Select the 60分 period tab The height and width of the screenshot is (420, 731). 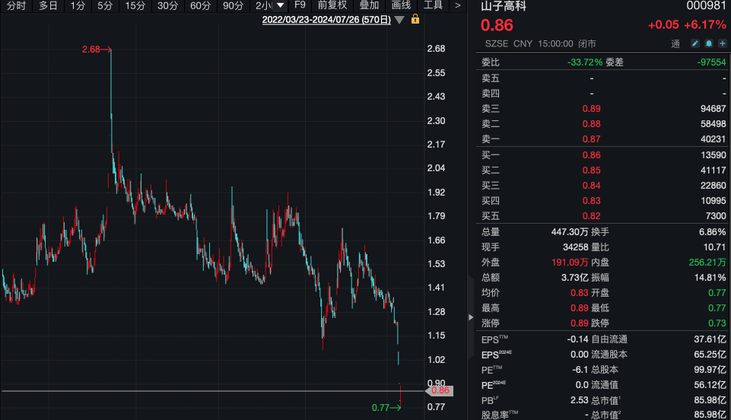[201, 6]
